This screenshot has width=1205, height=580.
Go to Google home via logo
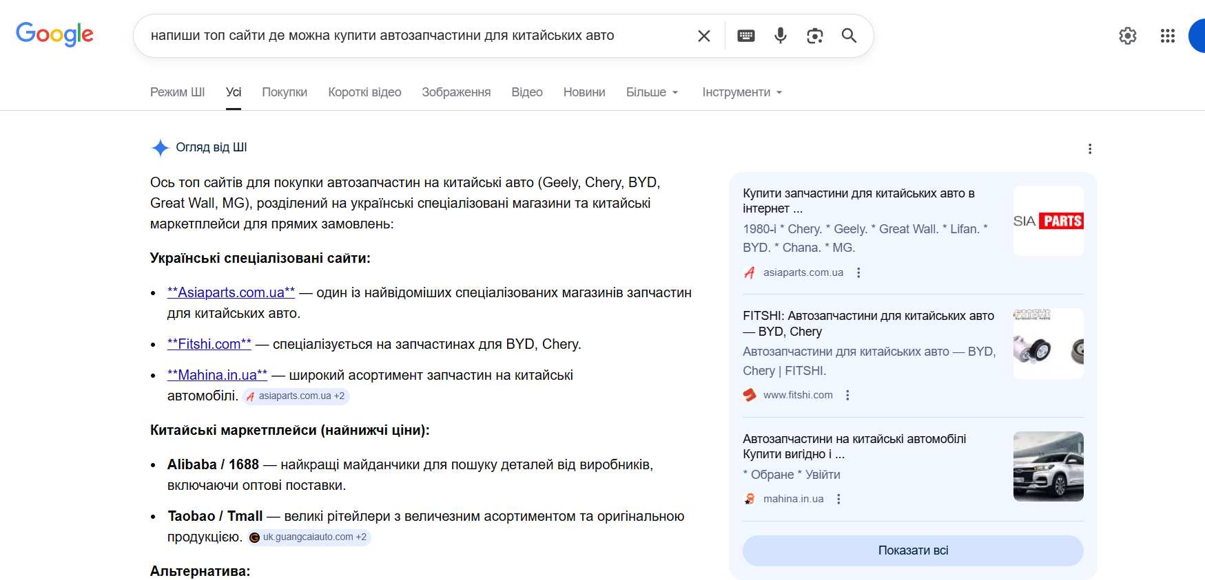point(54,34)
